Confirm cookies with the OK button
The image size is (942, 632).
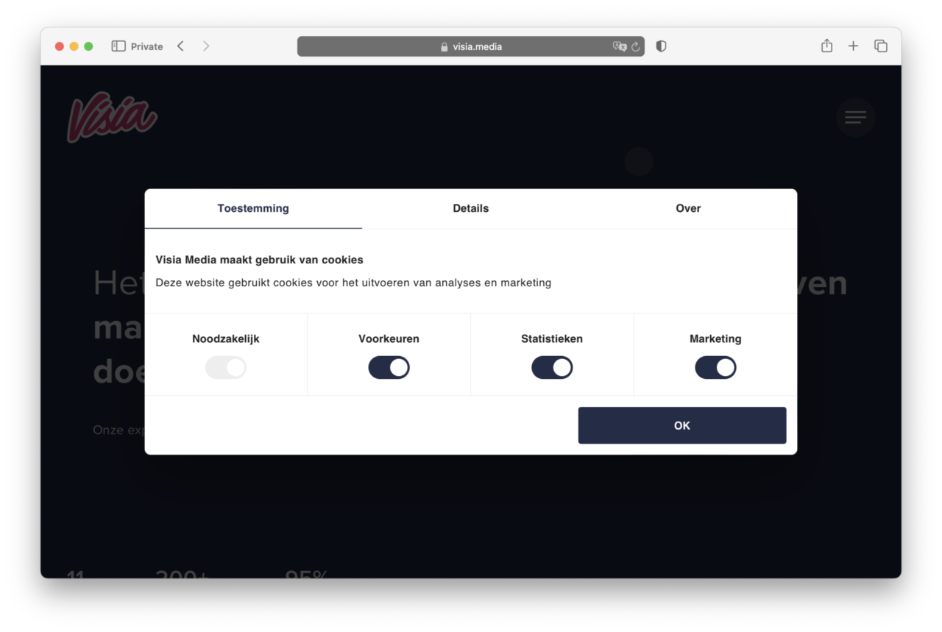[x=682, y=425]
